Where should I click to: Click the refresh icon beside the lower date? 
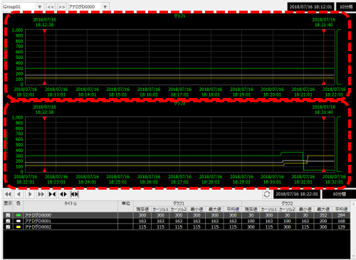tap(267, 194)
